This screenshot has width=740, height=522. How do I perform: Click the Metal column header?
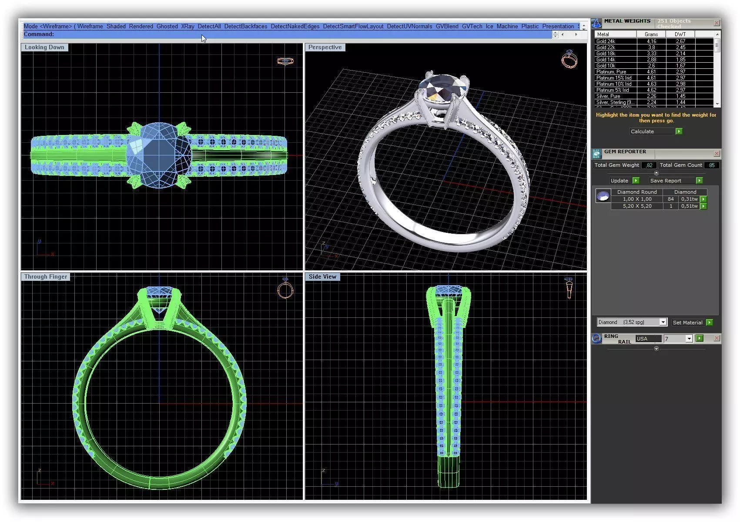[x=615, y=34]
